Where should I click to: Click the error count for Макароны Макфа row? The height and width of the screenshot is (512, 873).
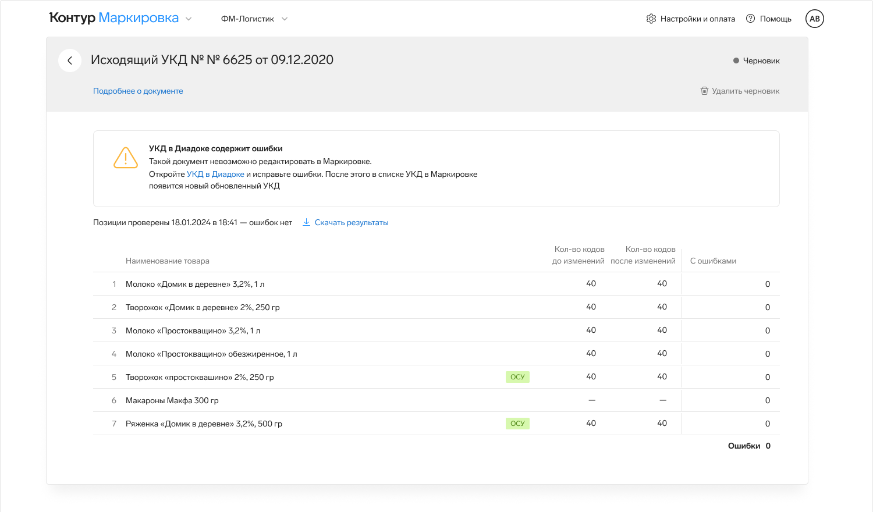tap(768, 400)
